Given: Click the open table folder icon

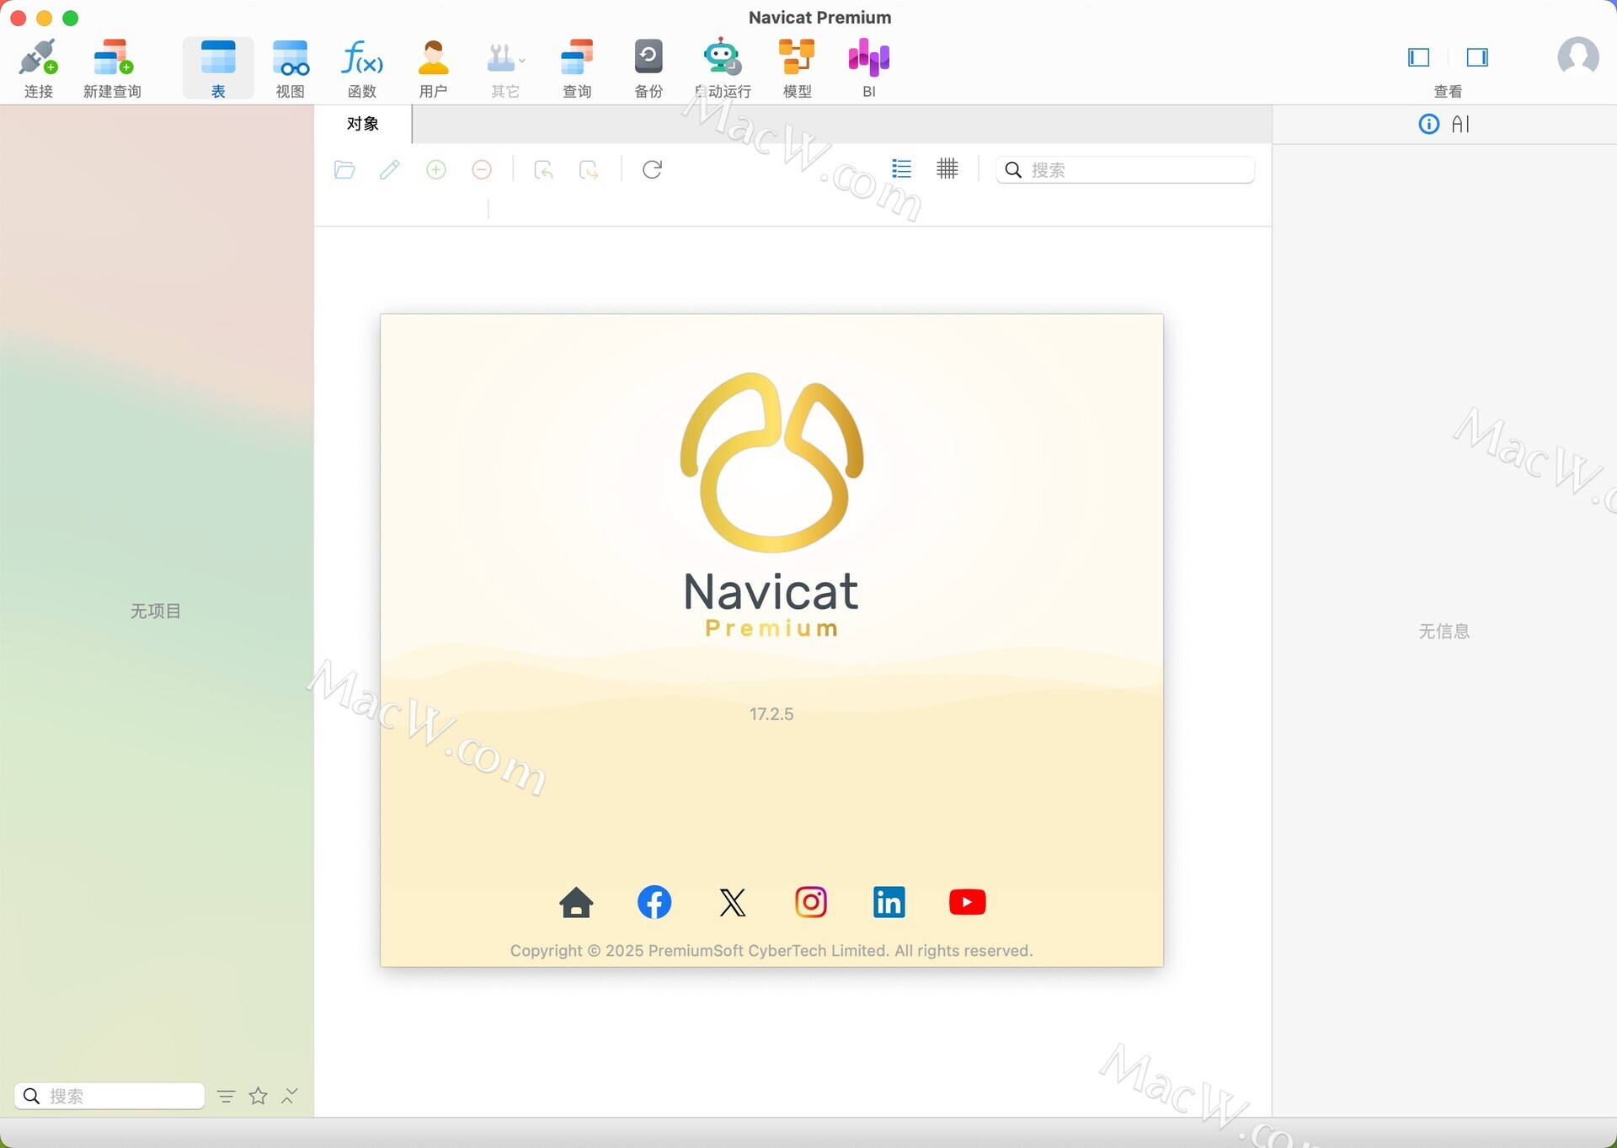Looking at the screenshot, I should 344,170.
